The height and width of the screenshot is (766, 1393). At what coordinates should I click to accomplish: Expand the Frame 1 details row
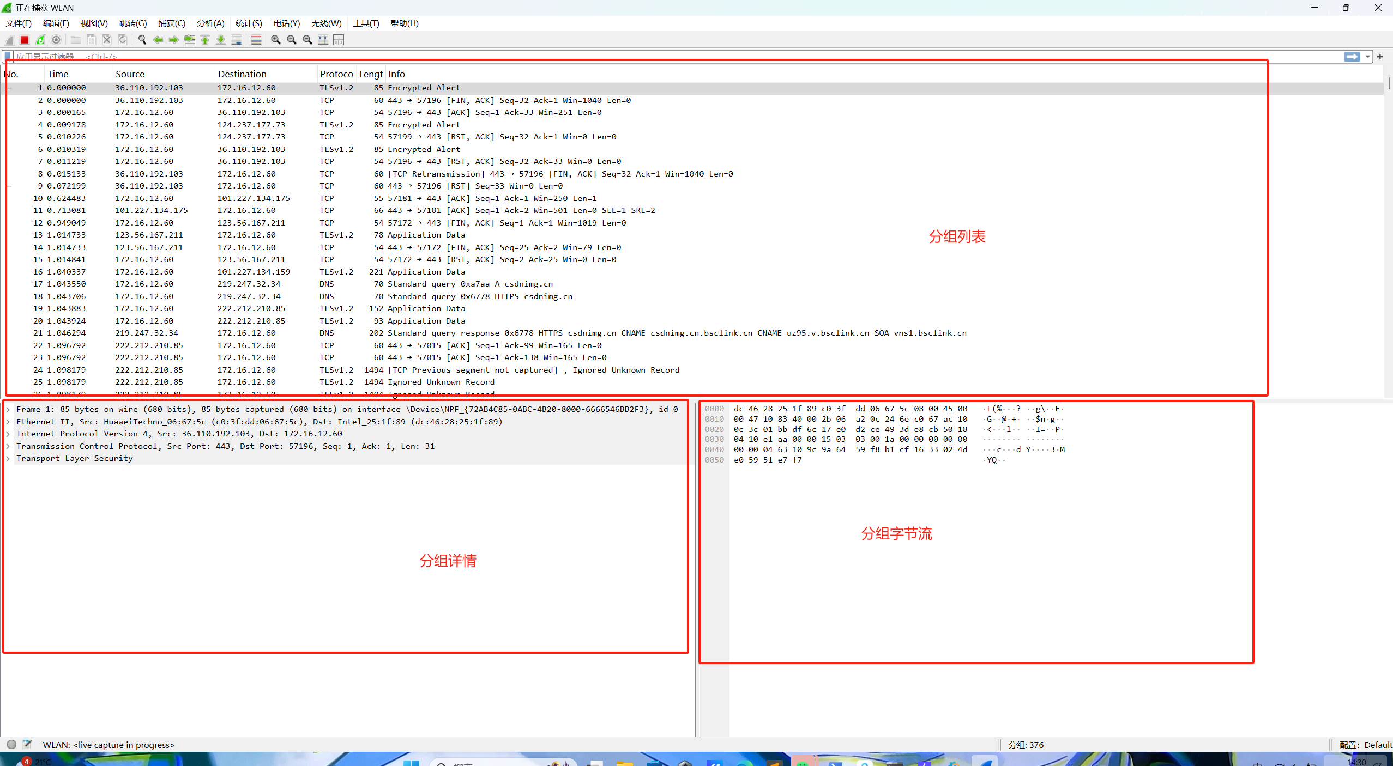tap(8, 409)
